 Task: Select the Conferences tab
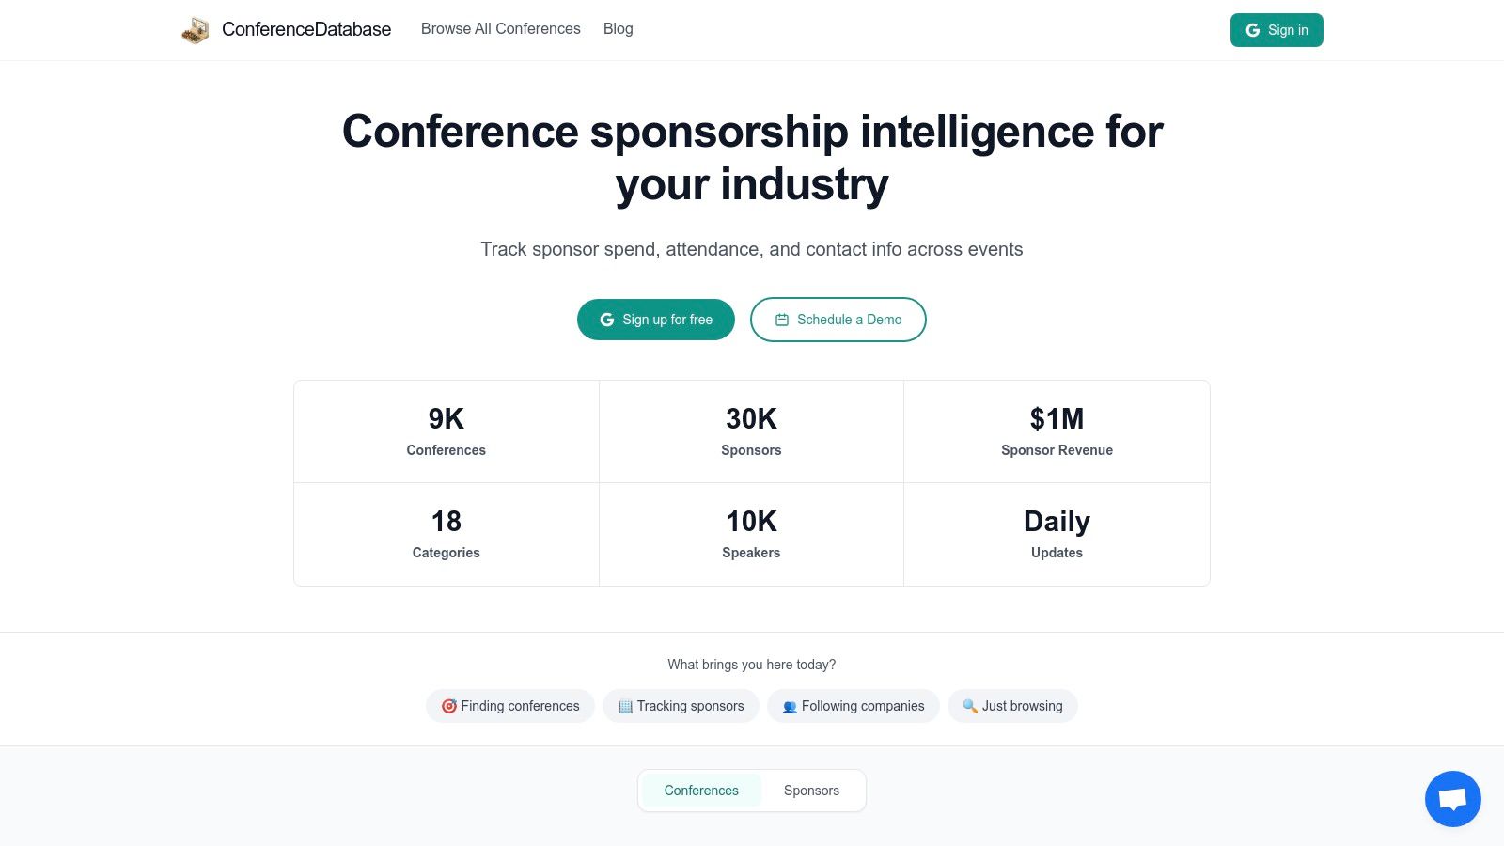[700, 791]
